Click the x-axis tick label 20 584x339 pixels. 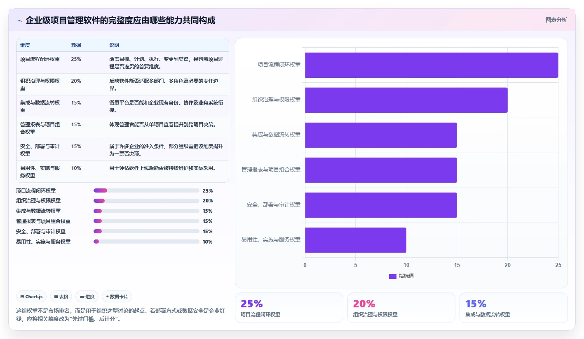[x=508, y=265]
